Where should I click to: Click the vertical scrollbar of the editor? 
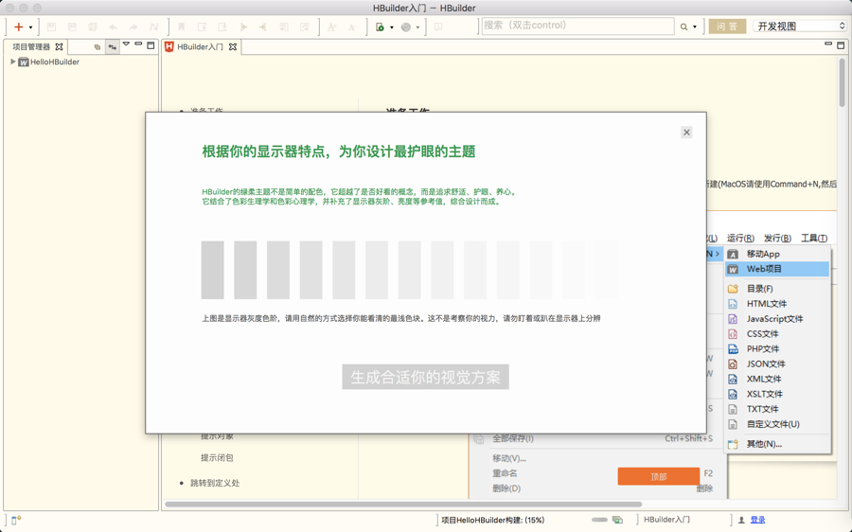click(842, 82)
